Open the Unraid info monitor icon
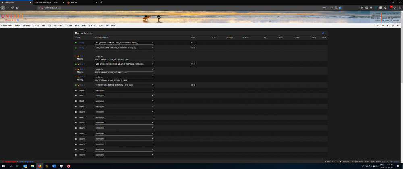This screenshot has height=169, width=403. (393, 25)
